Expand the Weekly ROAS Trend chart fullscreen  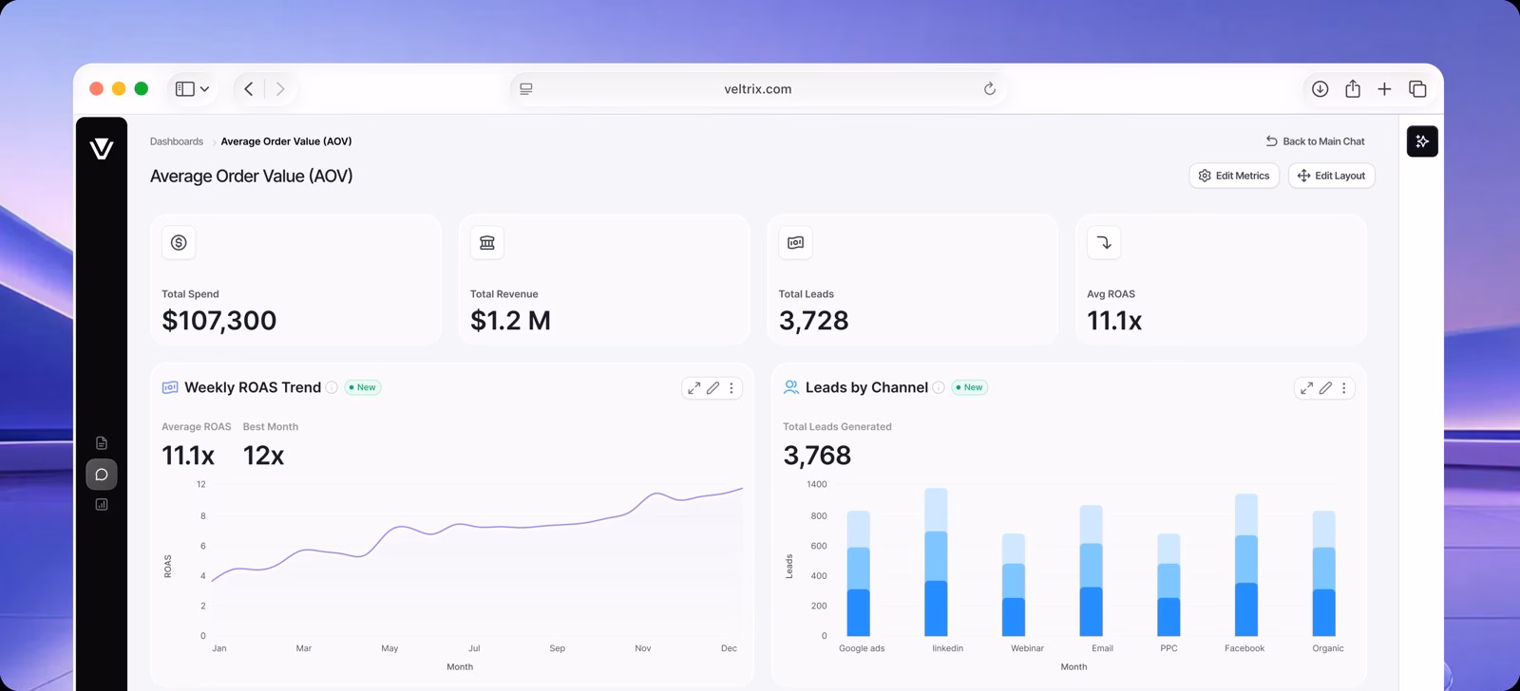tap(694, 388)
